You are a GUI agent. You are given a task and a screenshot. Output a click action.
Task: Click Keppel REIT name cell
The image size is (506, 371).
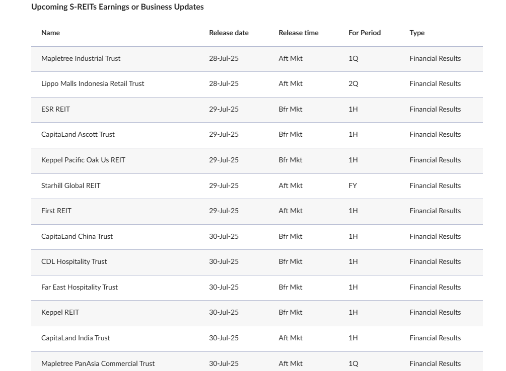tap(60, 312)
